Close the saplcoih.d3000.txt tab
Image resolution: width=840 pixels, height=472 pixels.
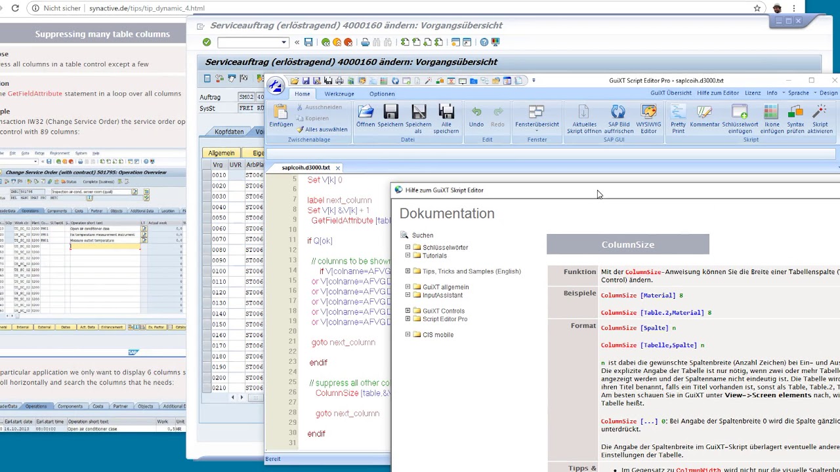(337, 168)
